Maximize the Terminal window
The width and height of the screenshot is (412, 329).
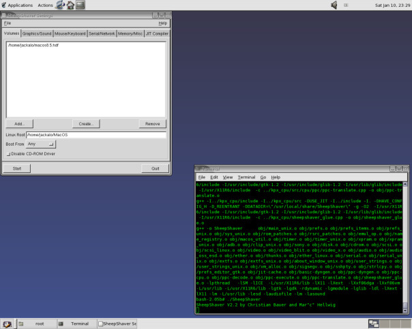(399, 169)
